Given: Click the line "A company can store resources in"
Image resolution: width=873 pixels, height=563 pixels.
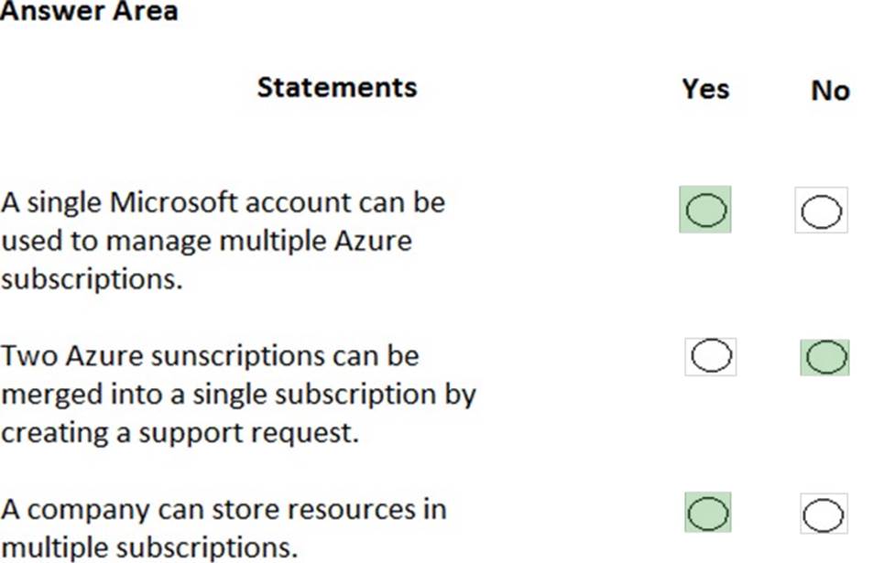Looking at the screenshot, I should tap(224, 509).
